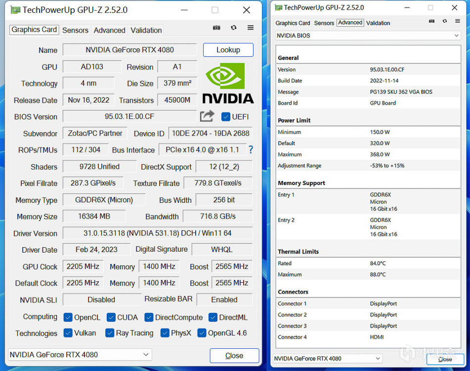
Task: Click the Message row PG139 SKU 362
Action: point(368,92)
